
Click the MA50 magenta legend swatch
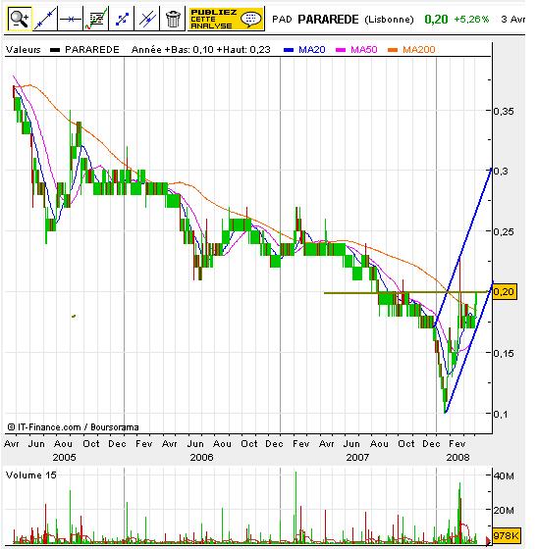(x=341, y=50)
